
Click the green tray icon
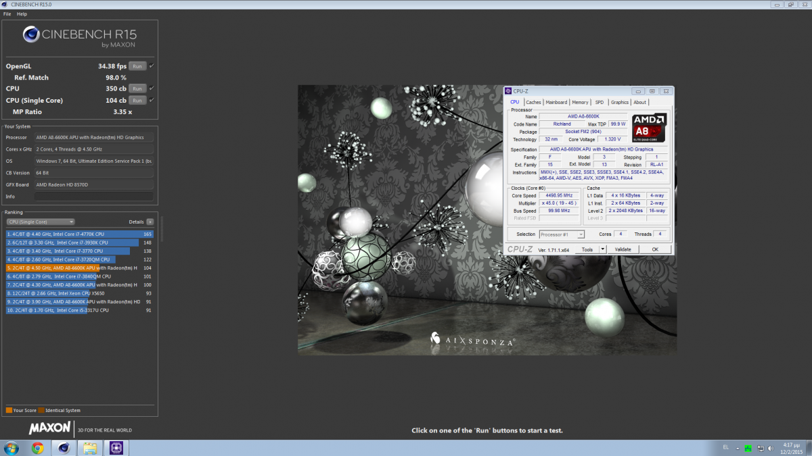click(748, 448)
